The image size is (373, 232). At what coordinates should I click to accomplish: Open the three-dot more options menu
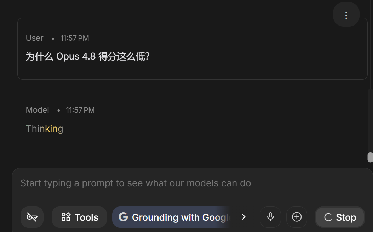click(x=346, y=15)
